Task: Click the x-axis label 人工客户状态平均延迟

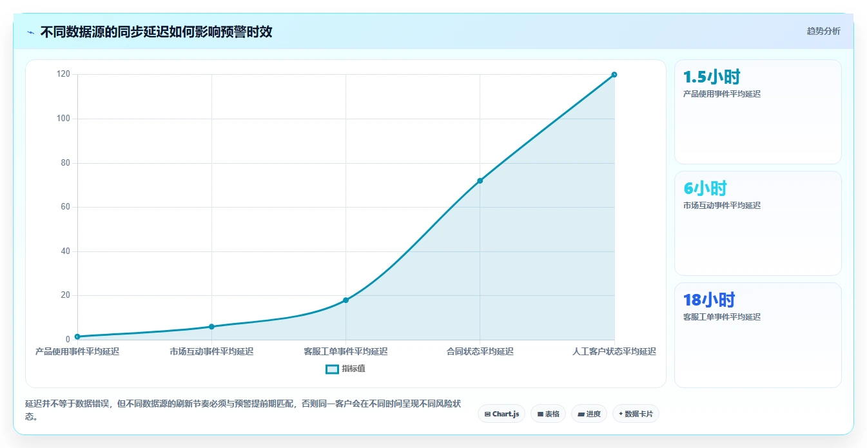Action: tap(614, 351)
